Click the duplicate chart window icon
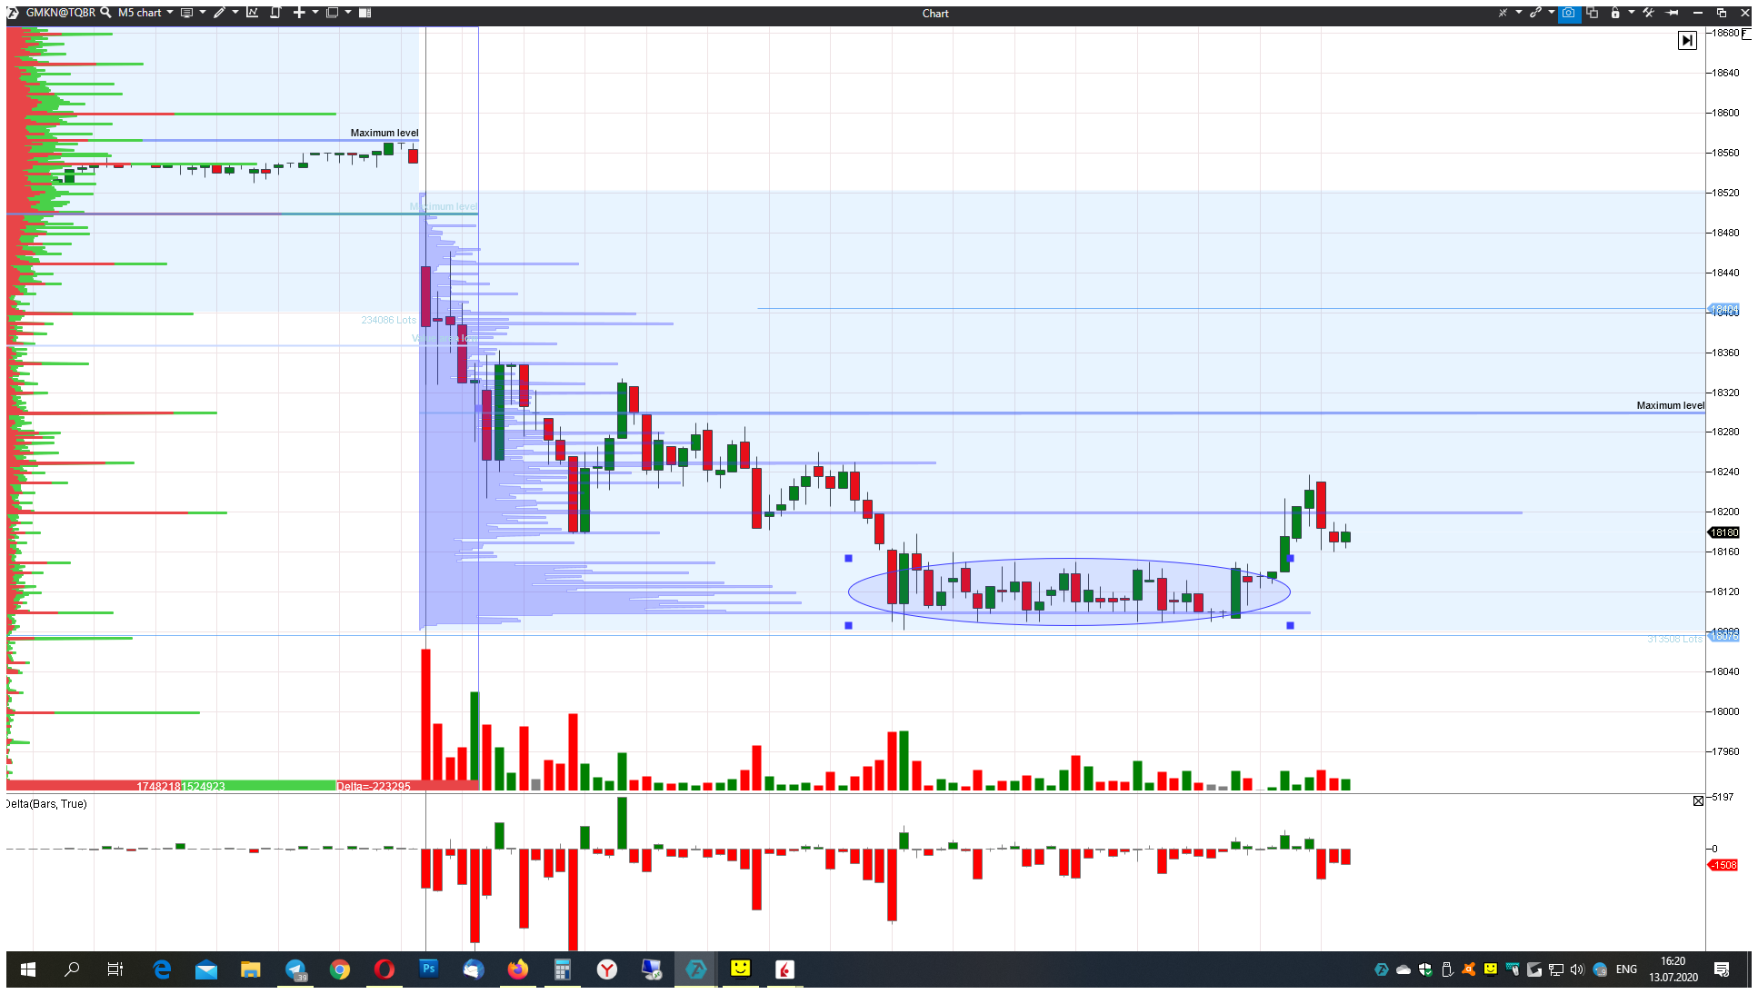This screenshot has width=1758, height=994. pyautogui.click(x=1593, y=13)
